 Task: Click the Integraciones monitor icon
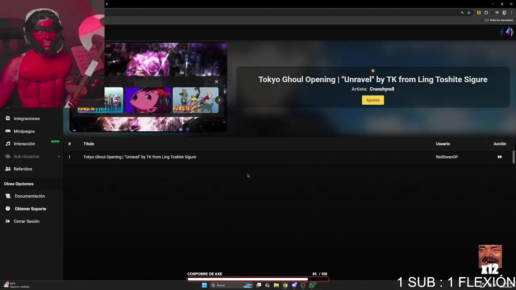tap(8, 119)
